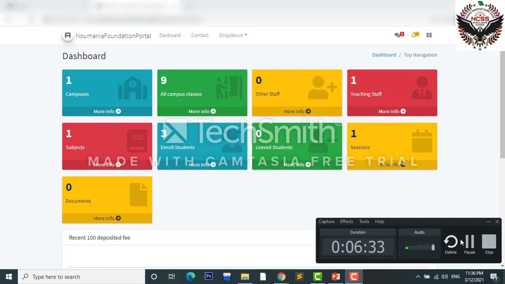Open File Explorer from the taskbar
This screenshot has height=284, width=505.
(x=245, y=277)
